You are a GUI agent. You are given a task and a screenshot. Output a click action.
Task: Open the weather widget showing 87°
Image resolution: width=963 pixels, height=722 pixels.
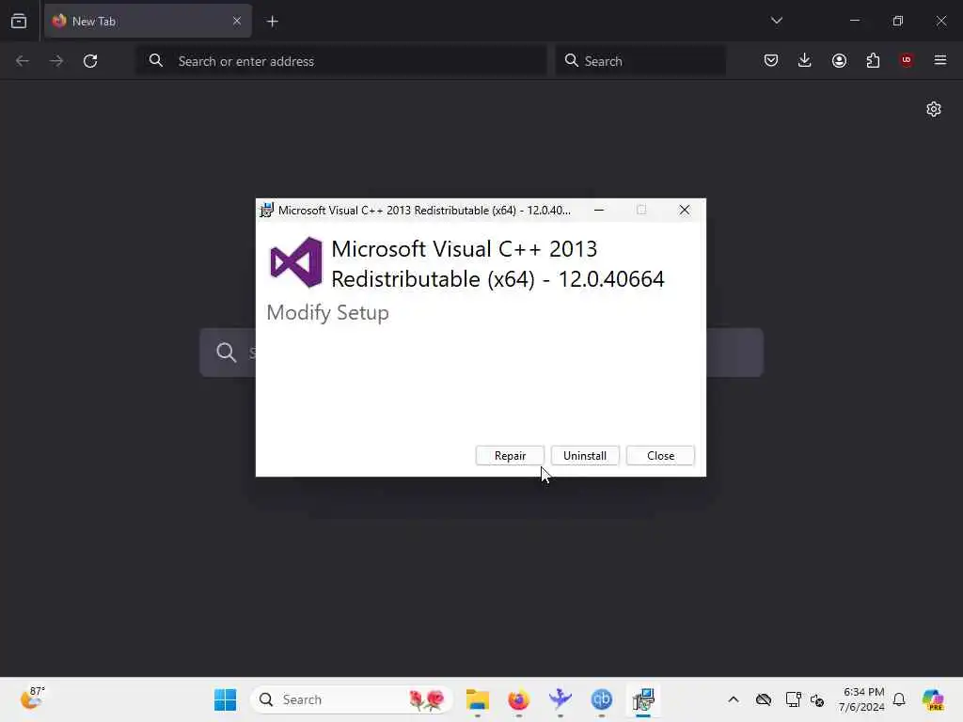pos(33,698)
